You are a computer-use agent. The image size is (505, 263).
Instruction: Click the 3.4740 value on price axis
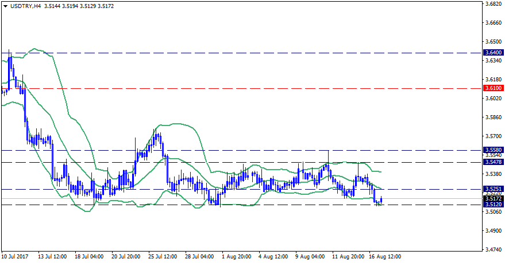pos(494,250)
